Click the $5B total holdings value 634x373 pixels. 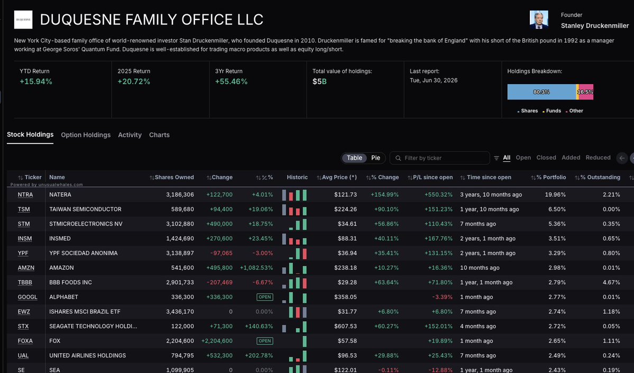[x=319, y=81]
